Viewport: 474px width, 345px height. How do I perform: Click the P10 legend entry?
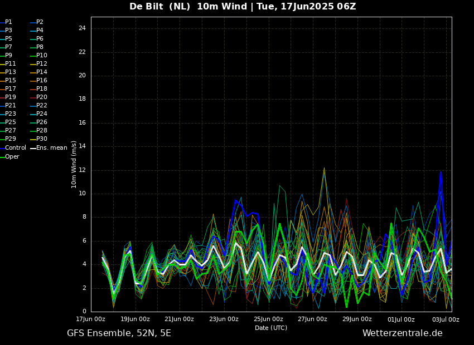tap(42, 56)
